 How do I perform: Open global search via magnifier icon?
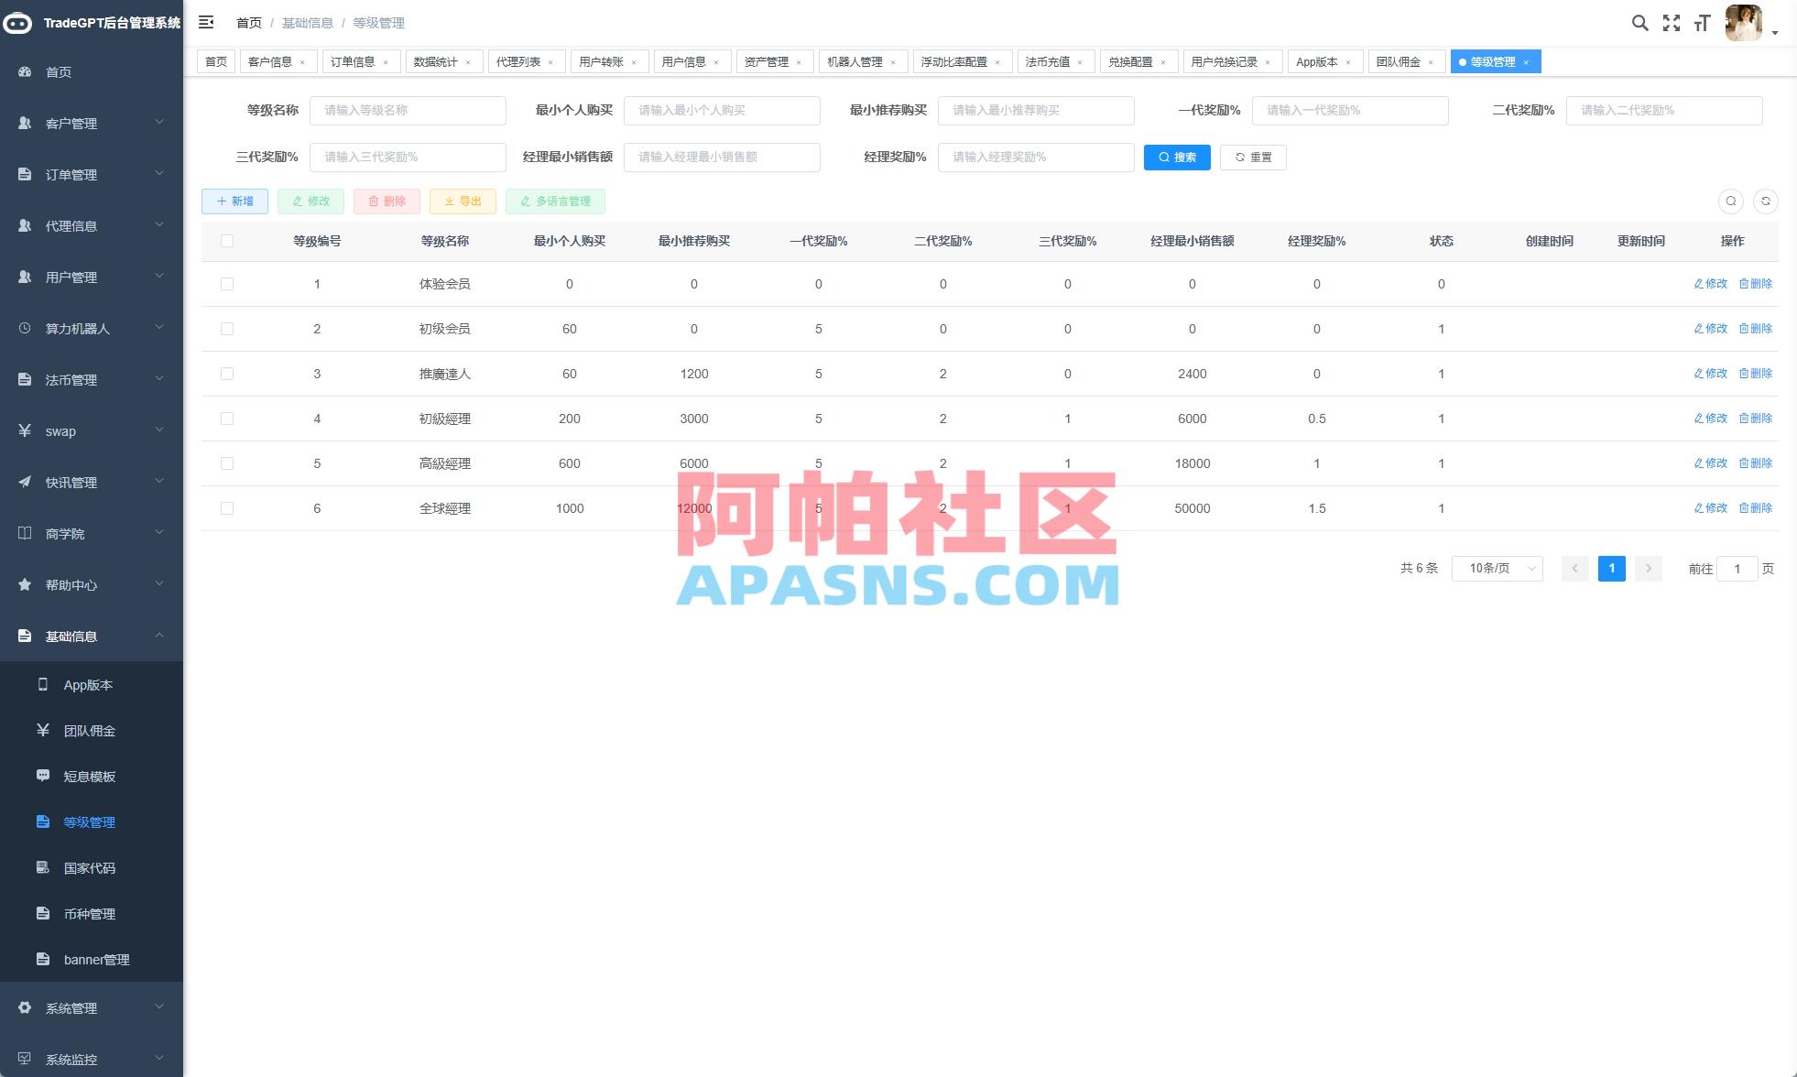coord(1639,22)
